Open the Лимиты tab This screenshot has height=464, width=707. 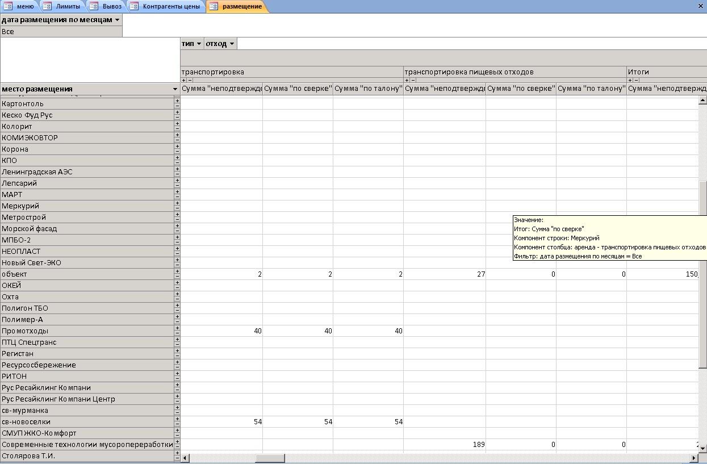click(62, 6)
